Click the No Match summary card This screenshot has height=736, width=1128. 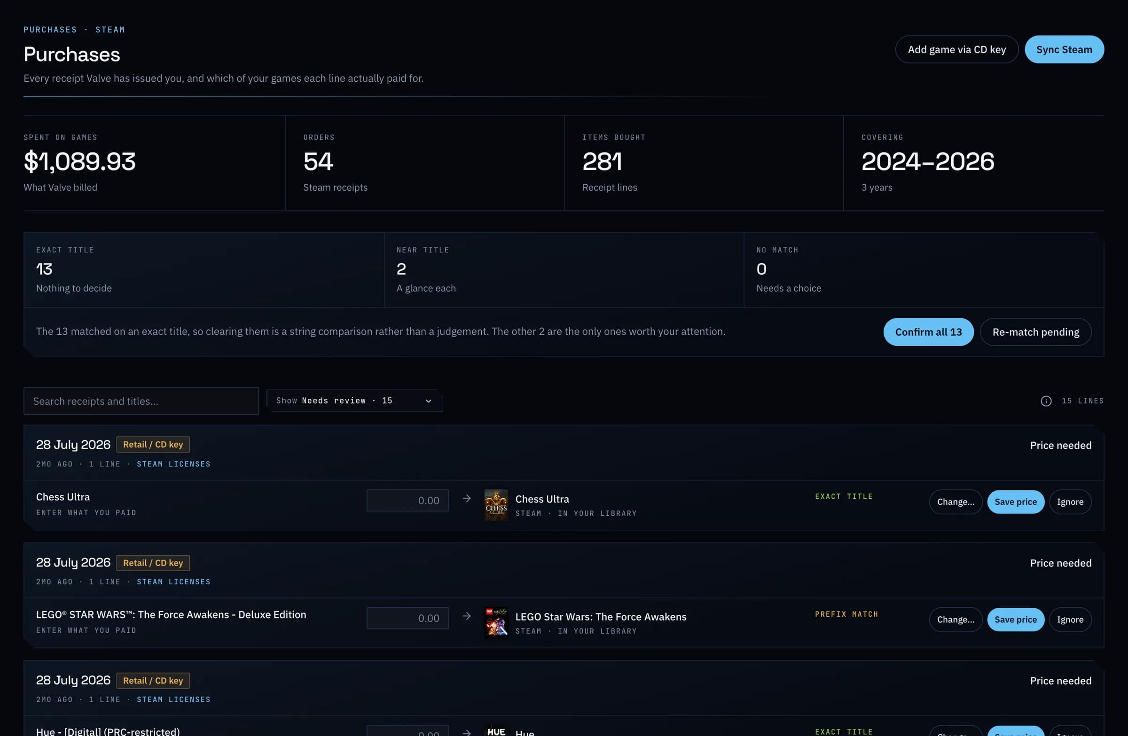coord(924,270)
